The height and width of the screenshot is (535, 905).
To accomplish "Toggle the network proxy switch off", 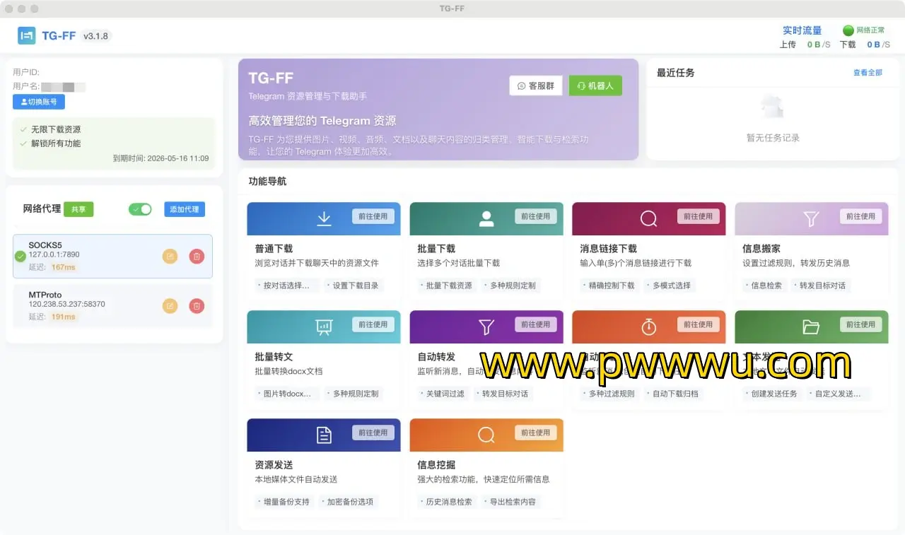I will pyautogui.click(x=140, y=209).
